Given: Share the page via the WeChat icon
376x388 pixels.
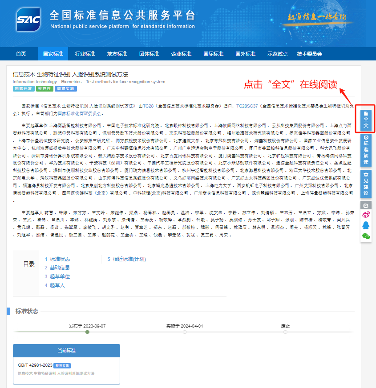Looking at the screenshot, I should (366, 236).
